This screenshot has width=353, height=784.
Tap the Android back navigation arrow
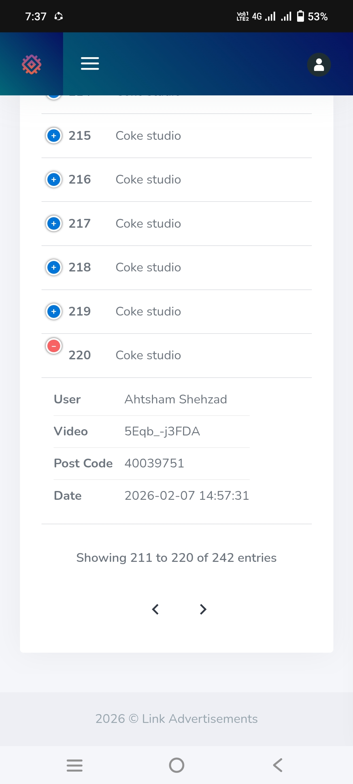coord(278,765)
